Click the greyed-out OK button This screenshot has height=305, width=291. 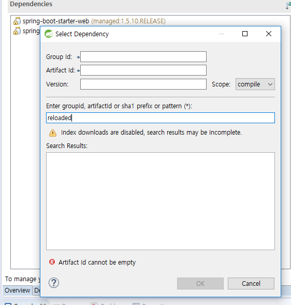tap(200, 283)
